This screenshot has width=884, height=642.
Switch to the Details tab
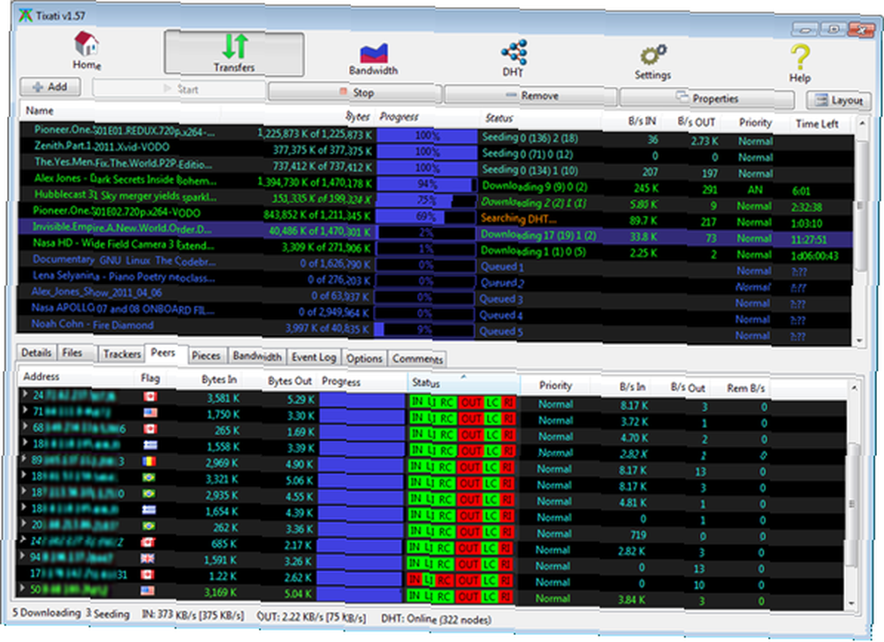pos(36,353)
